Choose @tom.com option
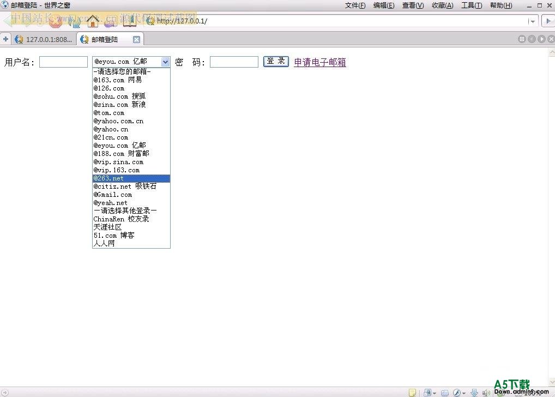 coord(131,113)
